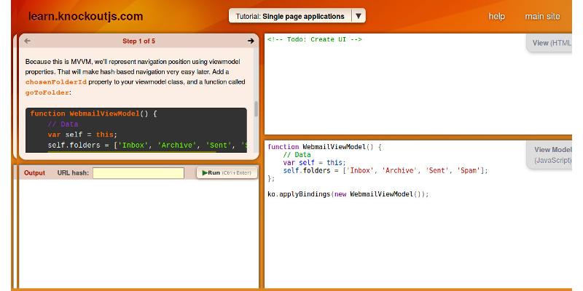Click the 'chosenFolderId' term in the instructions
583x291 pixels.
click(56, 82)
